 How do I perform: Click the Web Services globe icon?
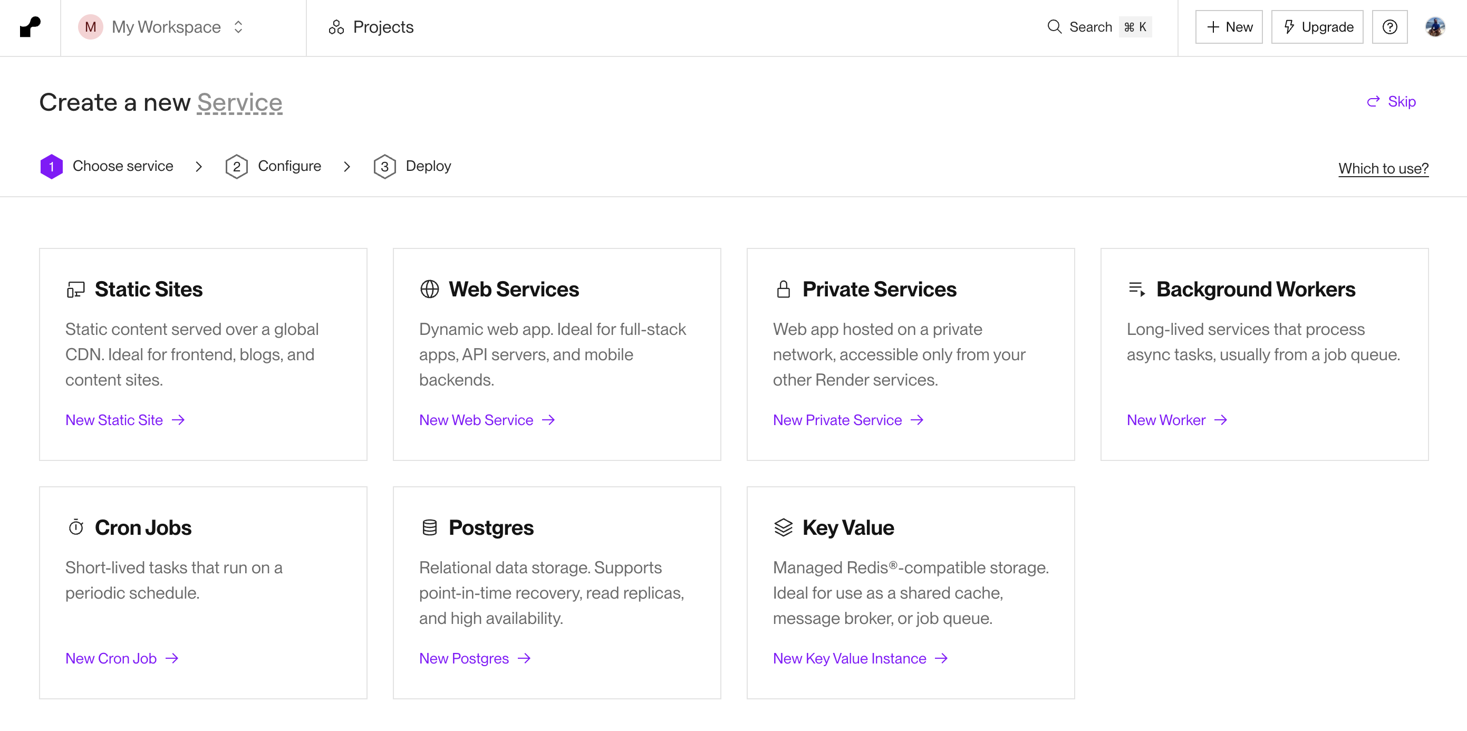pyautogui.click(x=429, y=290)
